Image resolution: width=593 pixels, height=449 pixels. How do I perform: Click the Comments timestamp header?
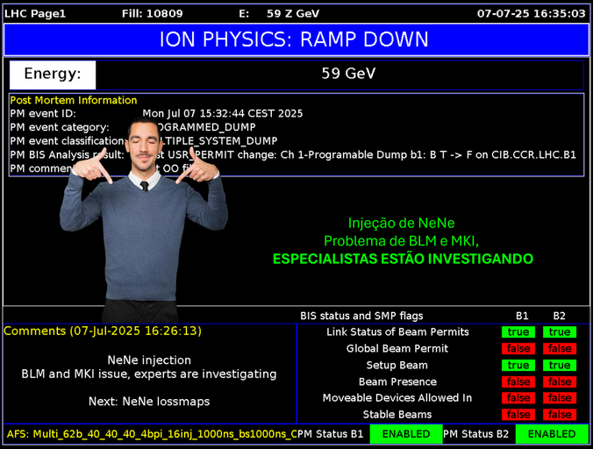103,331
